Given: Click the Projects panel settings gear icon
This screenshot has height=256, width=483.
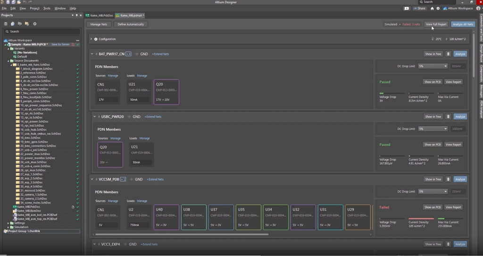Looking at the screenshot, I should 34,24.
